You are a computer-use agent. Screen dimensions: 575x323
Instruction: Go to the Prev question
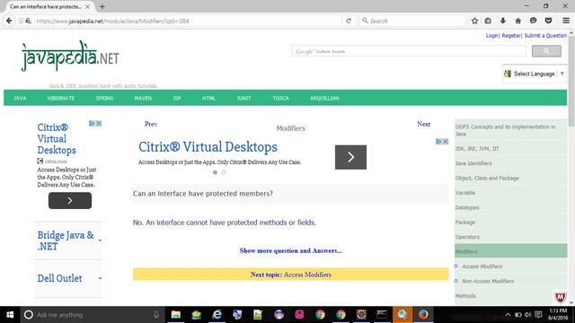(151, 124)
